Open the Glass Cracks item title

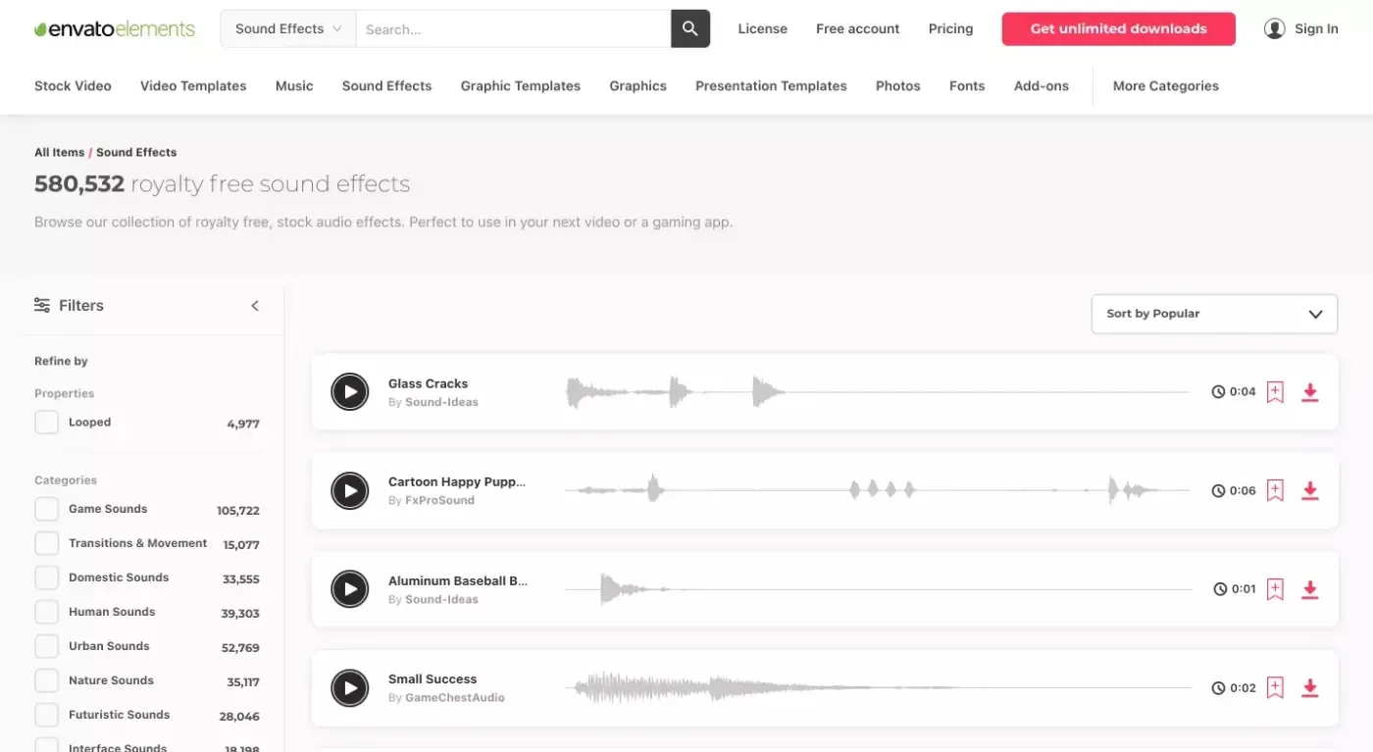point(428,383)
